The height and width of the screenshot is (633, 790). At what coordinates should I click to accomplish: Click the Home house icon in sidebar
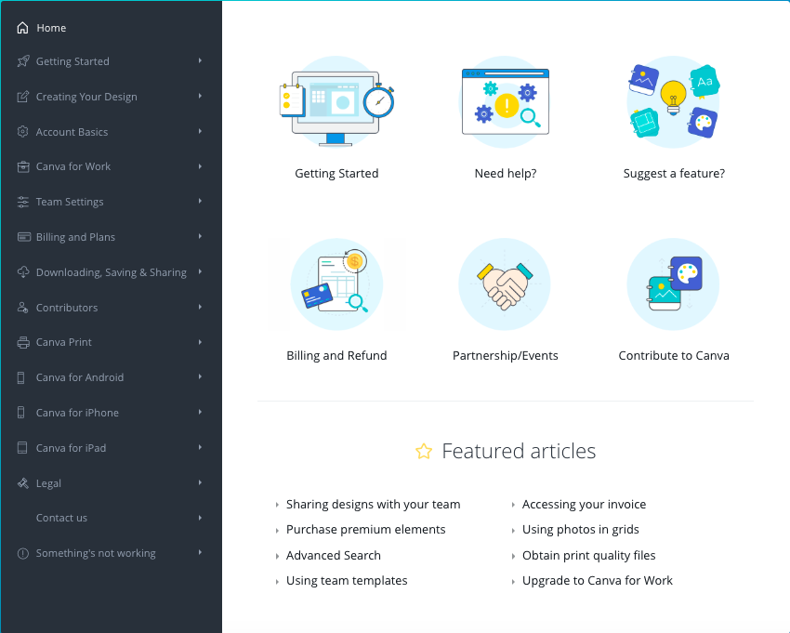click(x=23, y=28)
